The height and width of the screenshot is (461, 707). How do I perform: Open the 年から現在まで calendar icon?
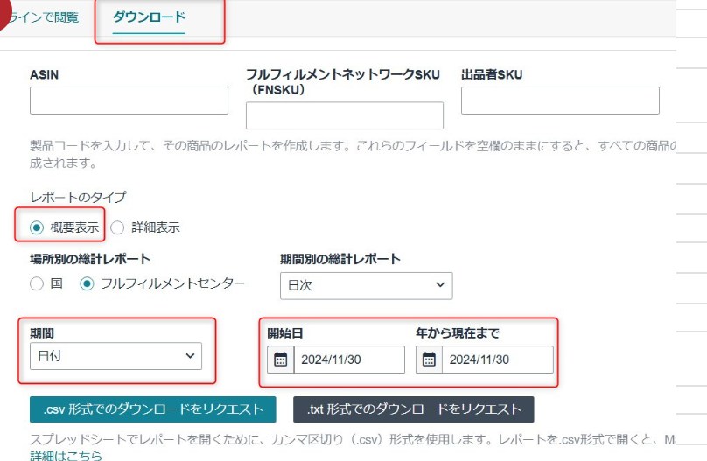tap(429, 360)
